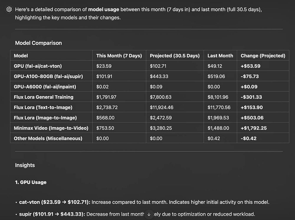The height and width of the screenshot is (220, 295).
Task: Click the scroll-to-bottom arrow button
Action: point(149,214)
